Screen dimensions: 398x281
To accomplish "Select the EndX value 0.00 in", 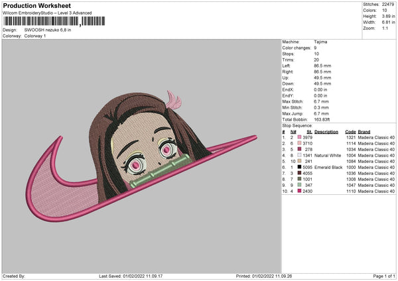I will tap(320, 89).
